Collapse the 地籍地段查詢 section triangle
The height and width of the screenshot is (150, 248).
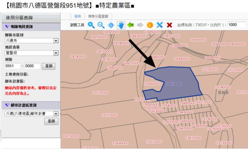point(7,27)
